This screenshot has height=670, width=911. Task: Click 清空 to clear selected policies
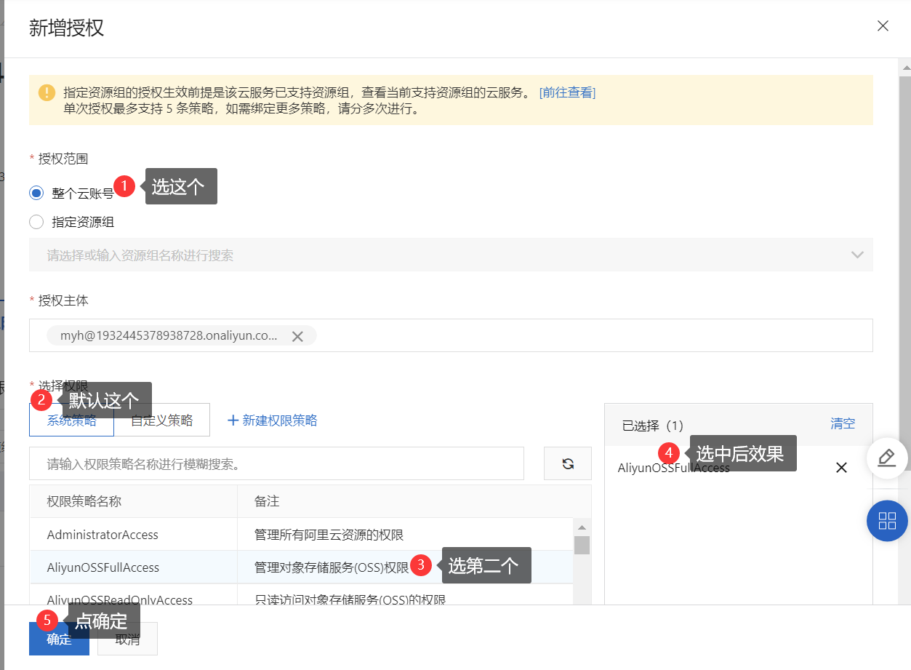point(843,423)
